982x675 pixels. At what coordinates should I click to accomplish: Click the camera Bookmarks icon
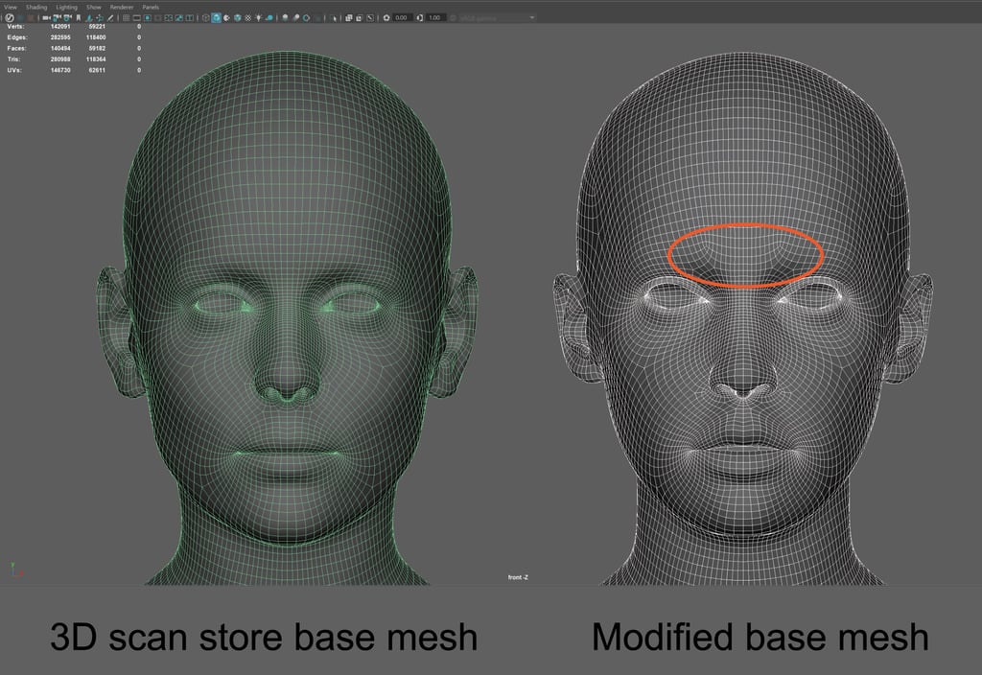point(79,17)
